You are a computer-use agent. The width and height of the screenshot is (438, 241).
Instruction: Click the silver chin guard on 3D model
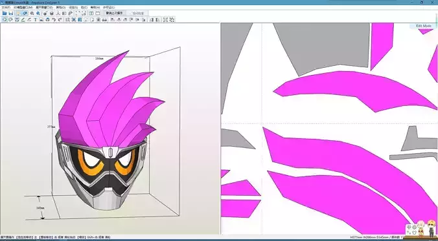(108, 200)
